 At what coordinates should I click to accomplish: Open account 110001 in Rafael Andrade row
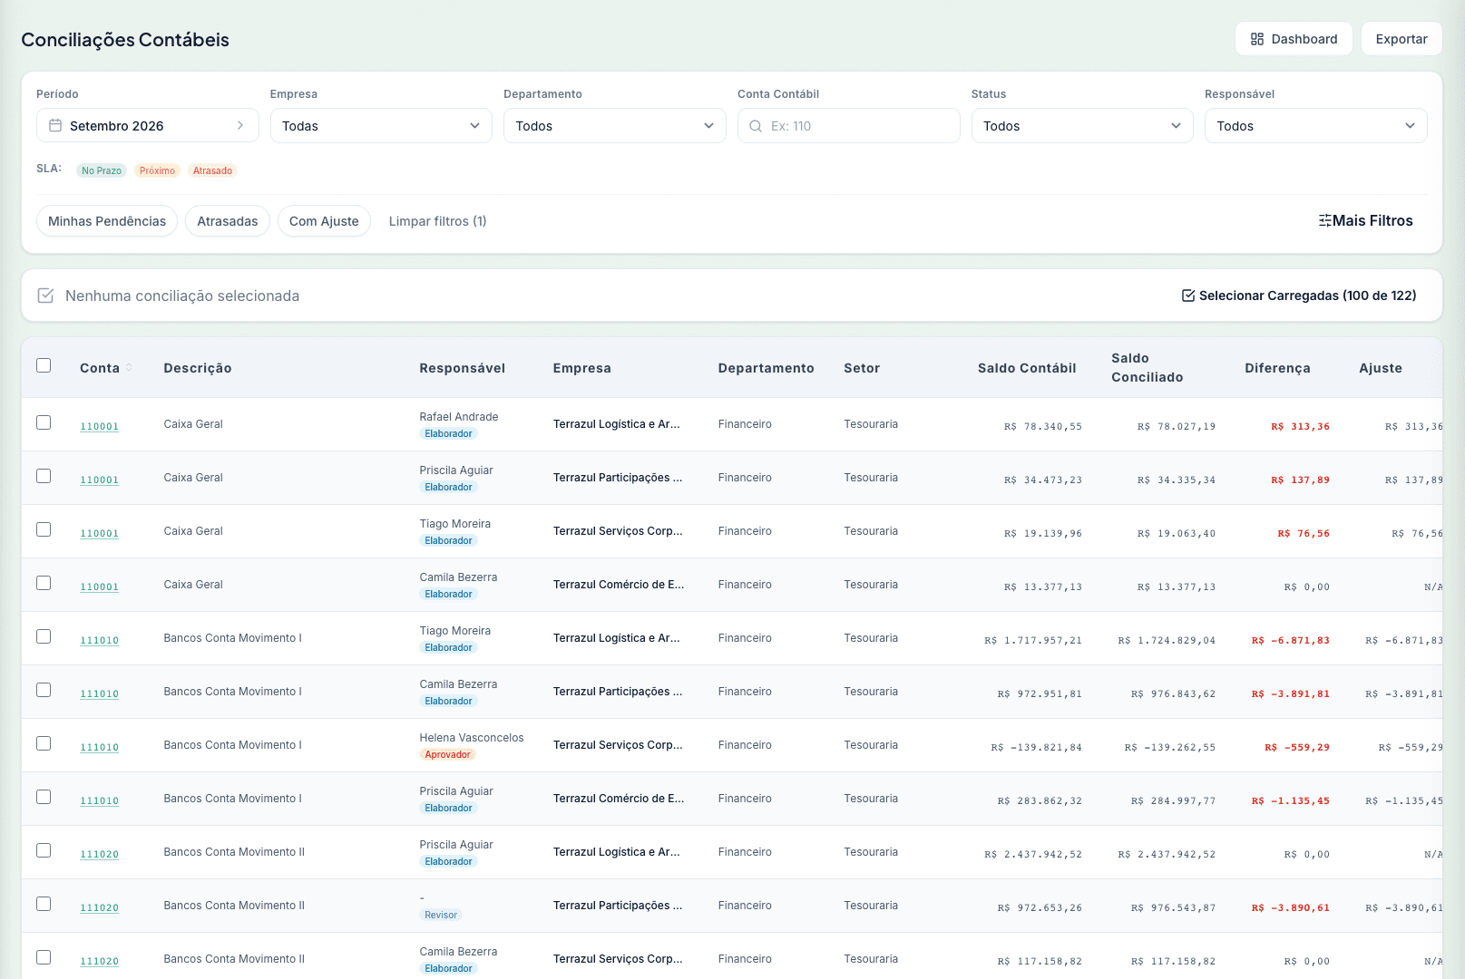[x=99, y=426]
